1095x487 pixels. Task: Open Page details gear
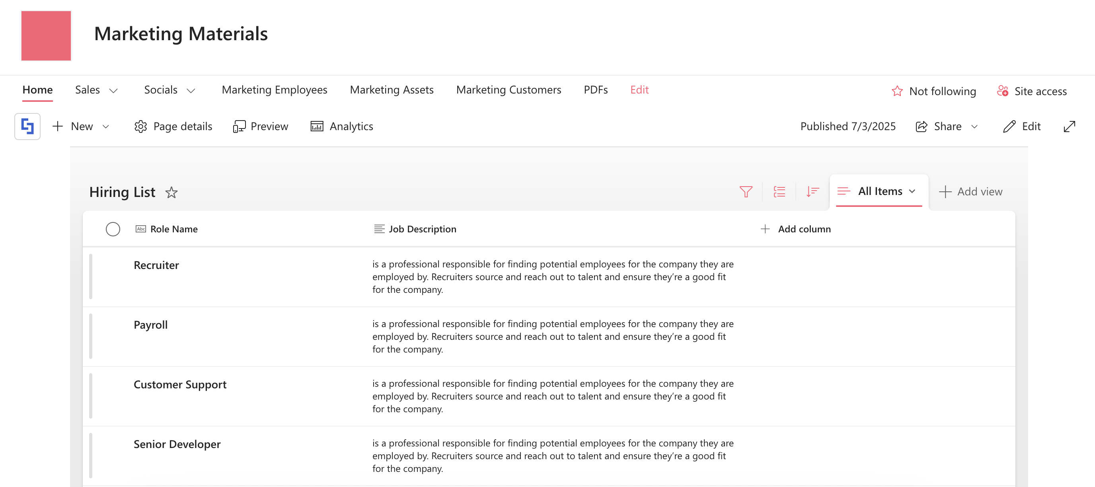pos(173,127)
